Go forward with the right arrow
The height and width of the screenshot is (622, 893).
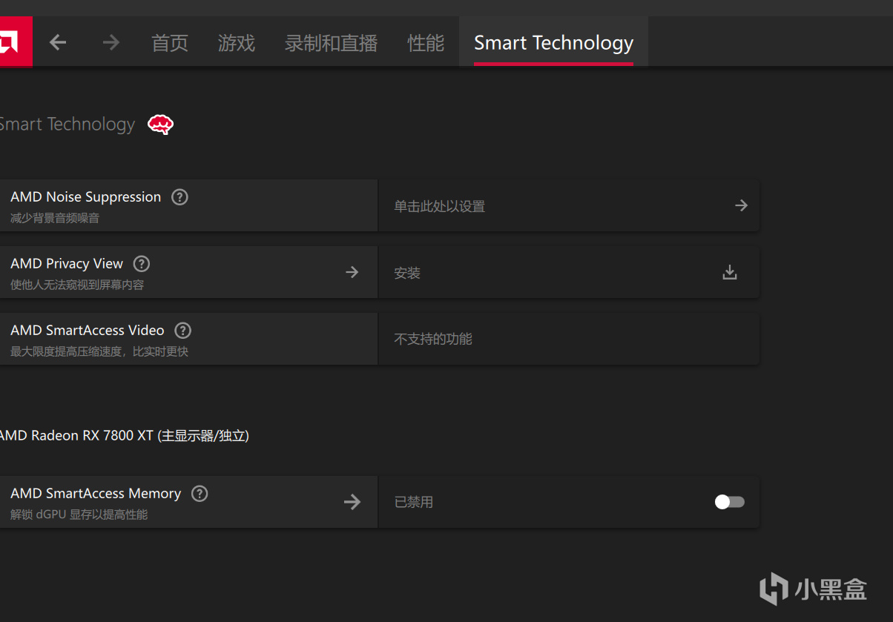click(x=111, y=42)
